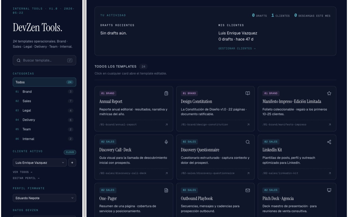Open the Discovery Call Deck template title
Image resolution: width=348 pixels, height=217 pixels.
point(115,150)
